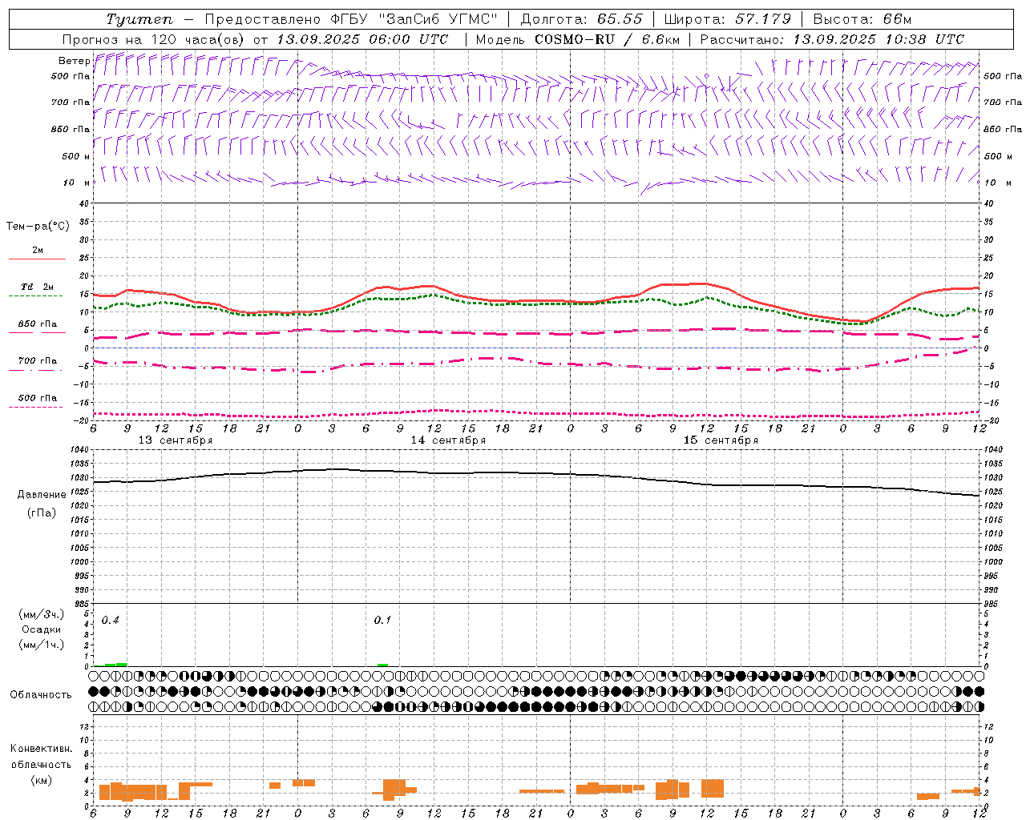Click the "Ветер" wind panel label
The width and height of the screenshot is (1026, 820).
tap(74, 61)
